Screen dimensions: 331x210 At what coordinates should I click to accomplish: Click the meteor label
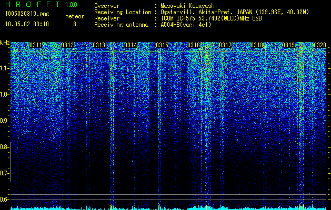[75, 16]
